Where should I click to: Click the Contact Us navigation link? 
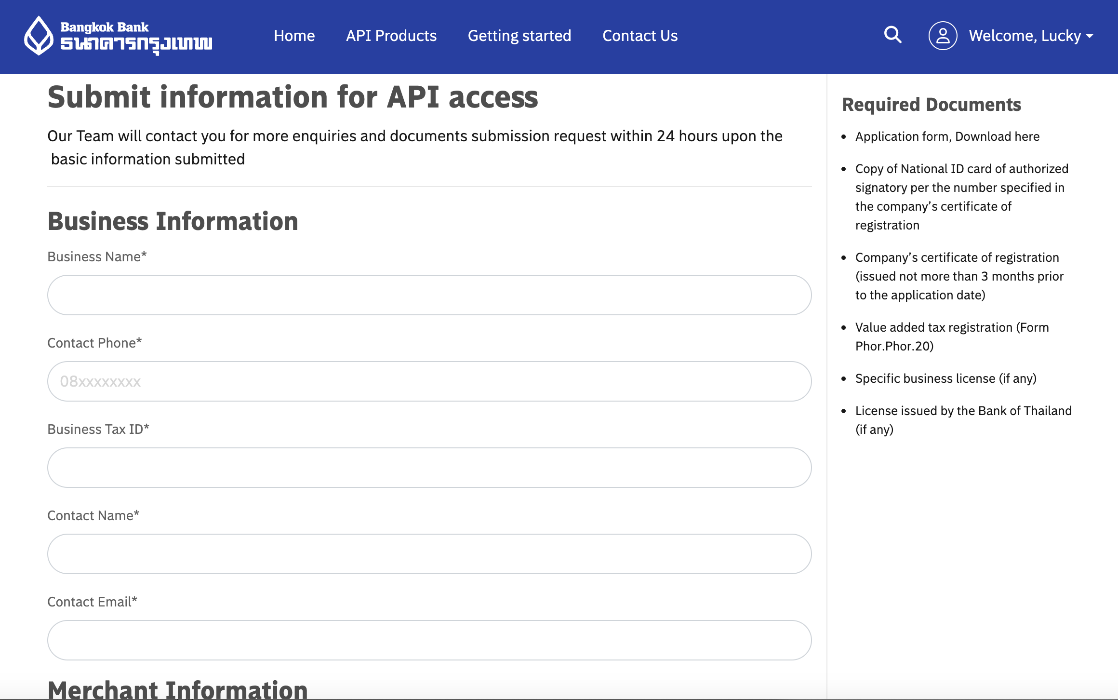click(x=639, y=36)
